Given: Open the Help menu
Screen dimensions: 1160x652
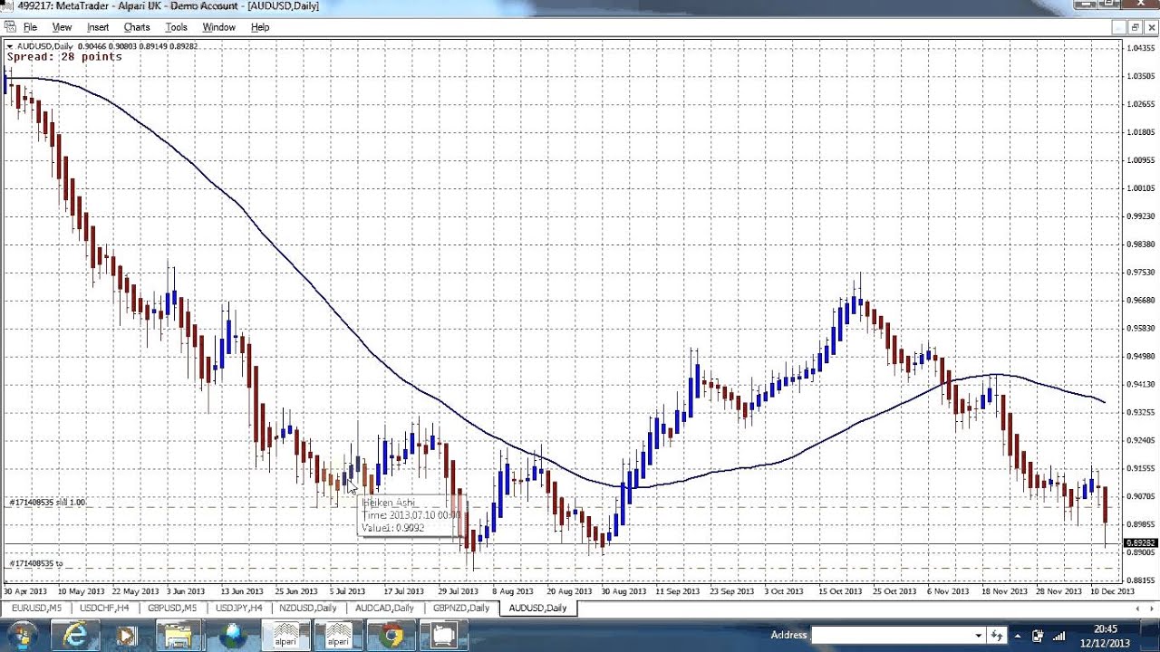Looking at the screenshot, I should 260,27.
